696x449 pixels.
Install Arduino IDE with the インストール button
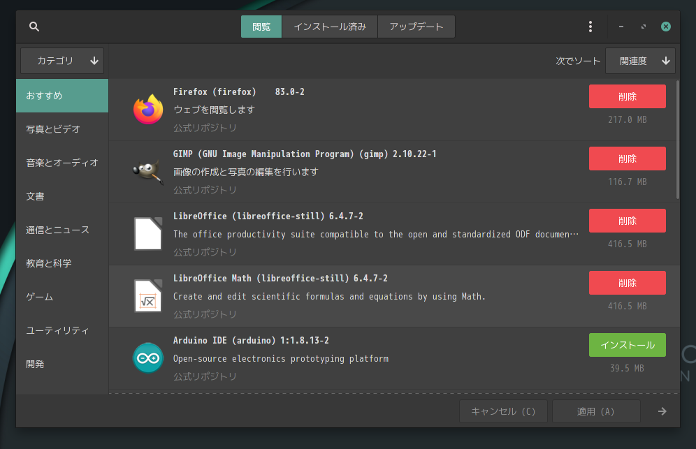tap(628, 345)
